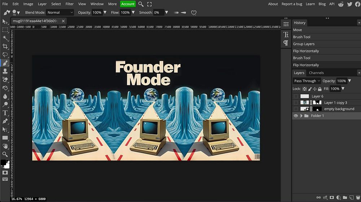Select the Crop tool
The height and width of the screenshot is (202, 361).
pos(5,47)
